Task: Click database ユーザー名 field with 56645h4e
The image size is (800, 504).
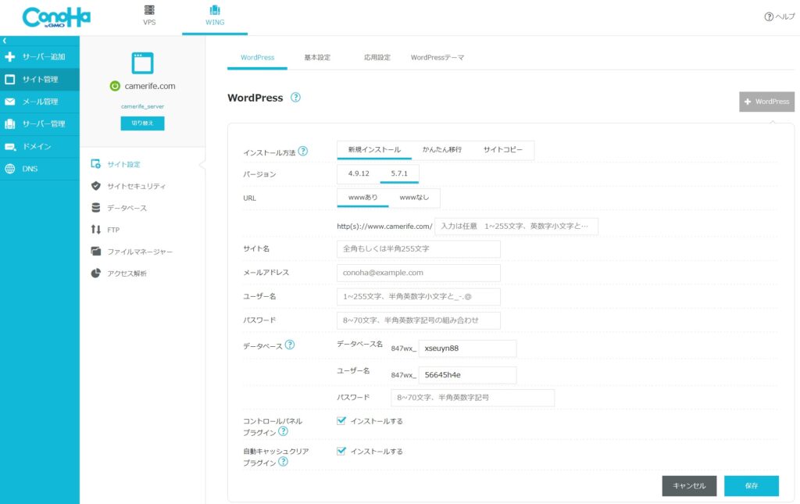Action: click(467, 375)
